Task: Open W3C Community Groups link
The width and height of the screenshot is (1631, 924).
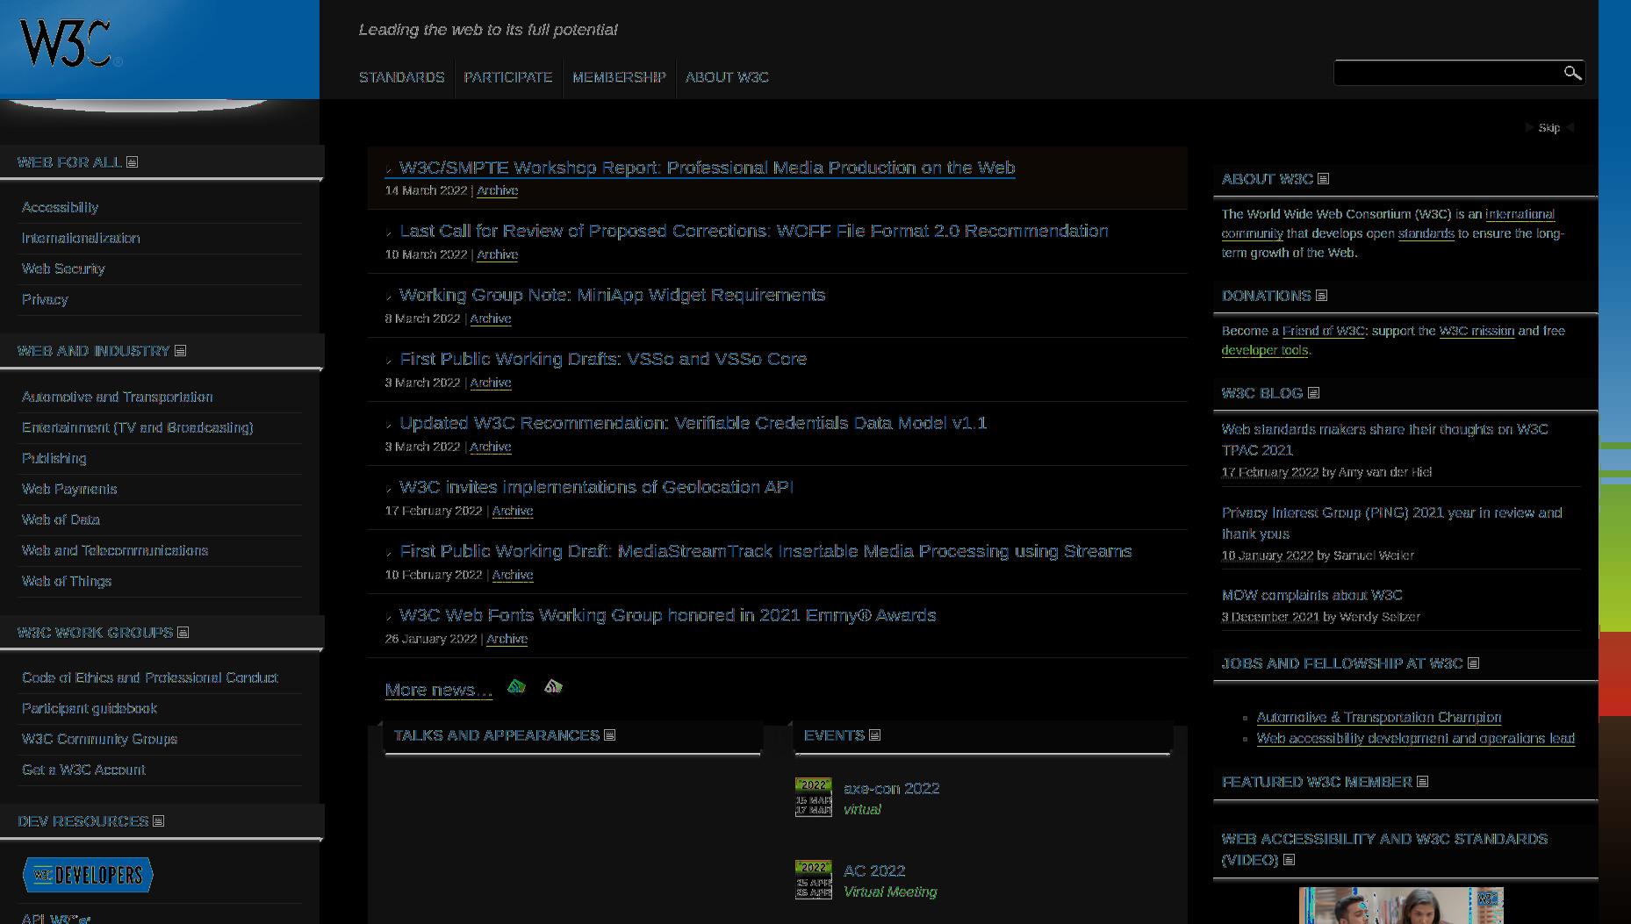Action: pyautogui.click(x=99, y=739)
